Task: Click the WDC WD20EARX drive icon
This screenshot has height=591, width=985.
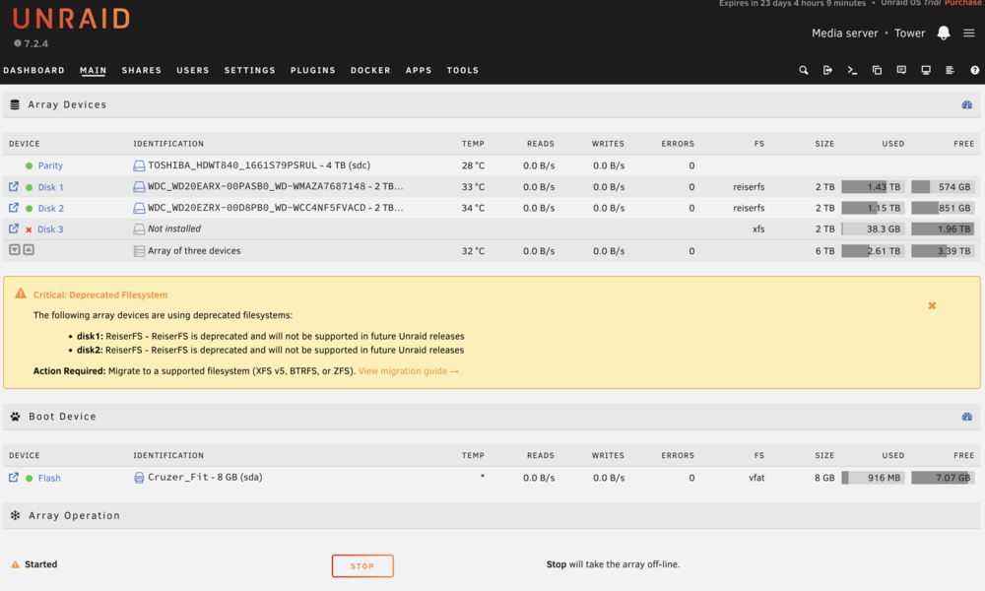Action: 139,186
